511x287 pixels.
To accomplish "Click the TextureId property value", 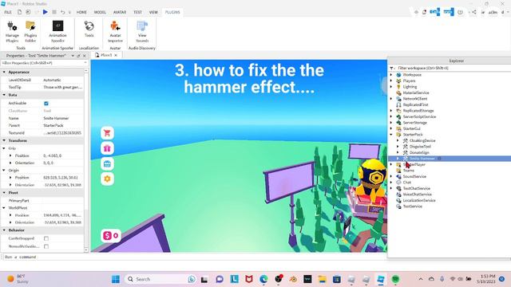I will pyautogui.click(x=62, y=133).
